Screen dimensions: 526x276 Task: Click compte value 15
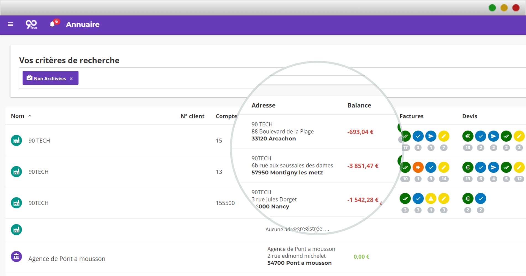[x=219, y=141]
